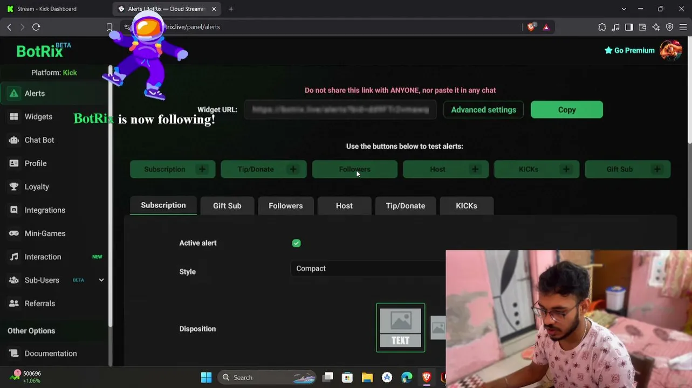692x388 pixels.
Task: Switch to the Subscription settings tab
Action: [163, 205]
